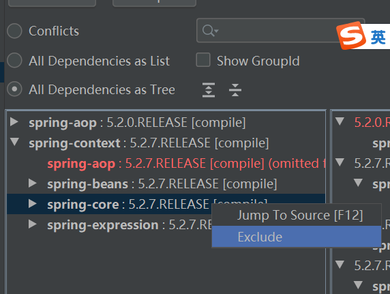390x294 pixels.
Task: Expand the spring-core node
Action: click(x=33, y=204)
